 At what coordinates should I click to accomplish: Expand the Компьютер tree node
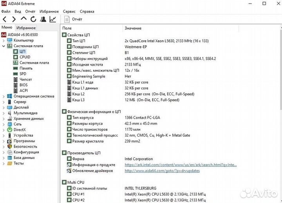coord(4,40)
